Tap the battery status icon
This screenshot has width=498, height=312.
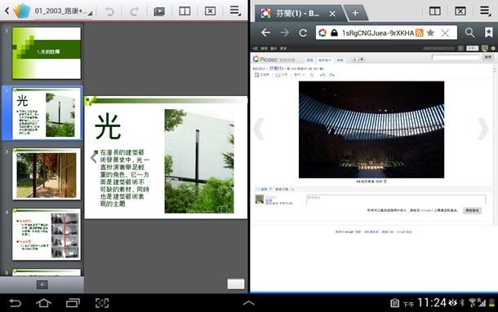491,303
